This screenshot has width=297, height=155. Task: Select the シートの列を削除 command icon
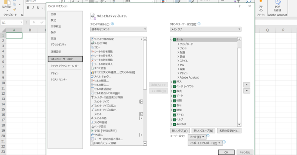92,60
